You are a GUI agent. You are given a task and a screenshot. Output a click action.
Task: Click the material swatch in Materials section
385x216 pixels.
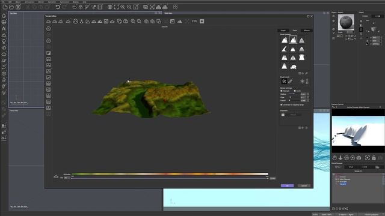point(283,115)
